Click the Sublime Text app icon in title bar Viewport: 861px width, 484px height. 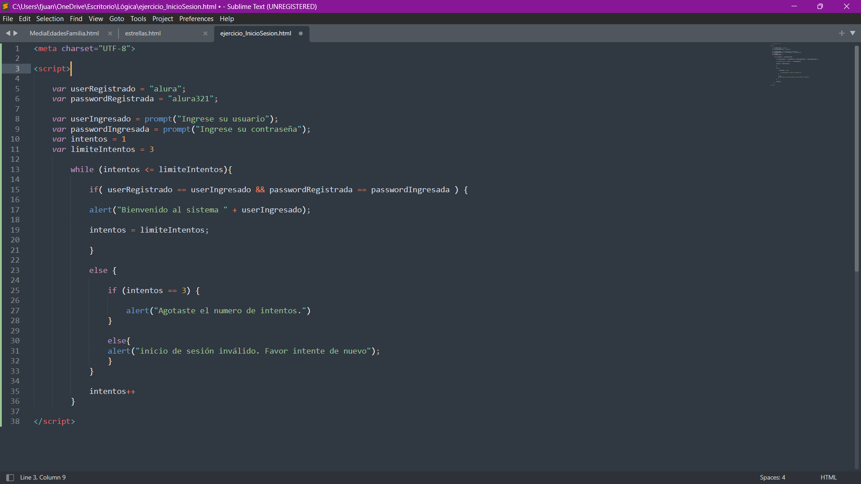[x=6, y=6]
